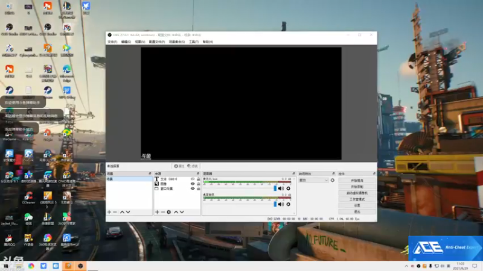Move the selected source down
The height and width of the screenshot is (271, 483).
coord(182,212)
